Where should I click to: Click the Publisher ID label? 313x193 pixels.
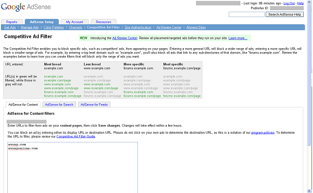260,8
